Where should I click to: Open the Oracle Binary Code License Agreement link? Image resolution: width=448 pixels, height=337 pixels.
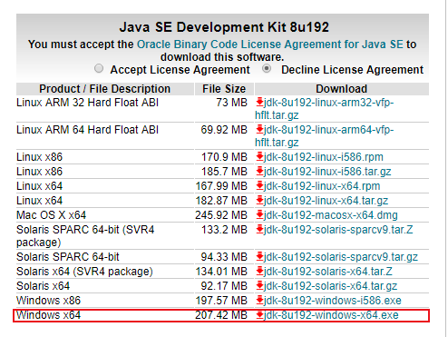[270, 45]
